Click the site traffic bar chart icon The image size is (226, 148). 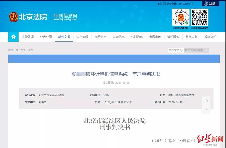[x=160, y=4]
